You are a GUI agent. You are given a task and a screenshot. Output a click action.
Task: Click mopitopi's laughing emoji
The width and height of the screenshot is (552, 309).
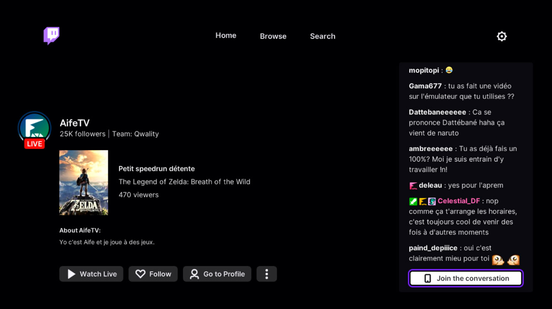449,70
